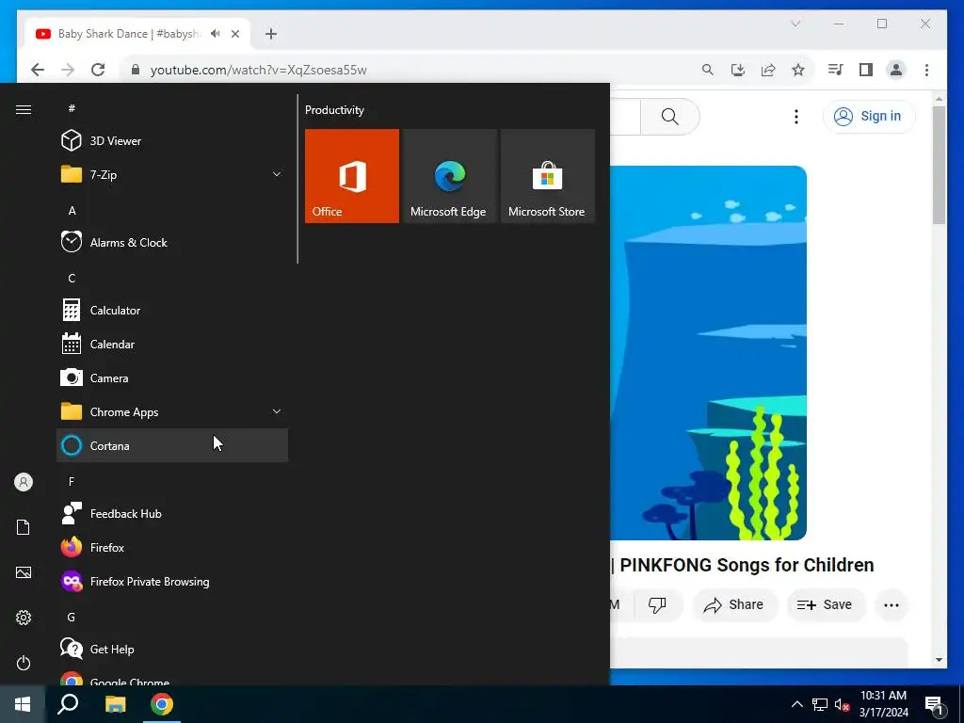Reload the YouTube page

pos(98,70)
